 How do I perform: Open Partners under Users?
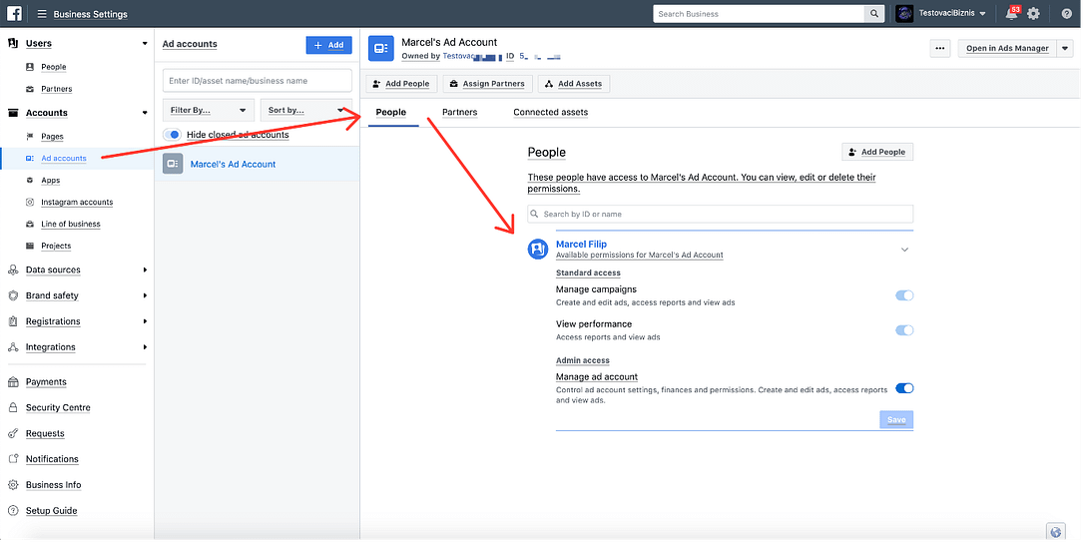pos(56,89)
